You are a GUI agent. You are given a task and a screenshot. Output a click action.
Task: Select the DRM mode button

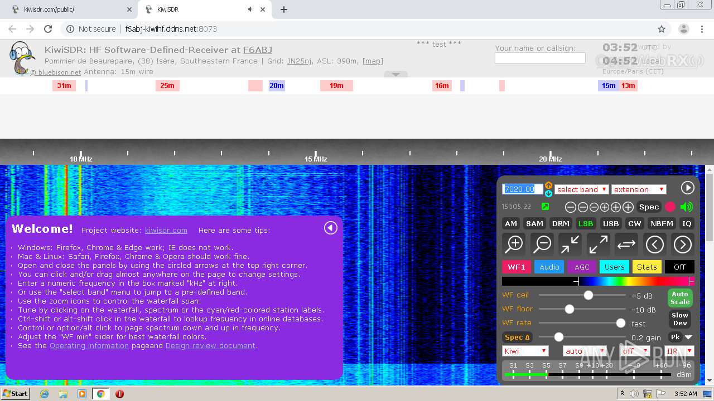[561, 223]
